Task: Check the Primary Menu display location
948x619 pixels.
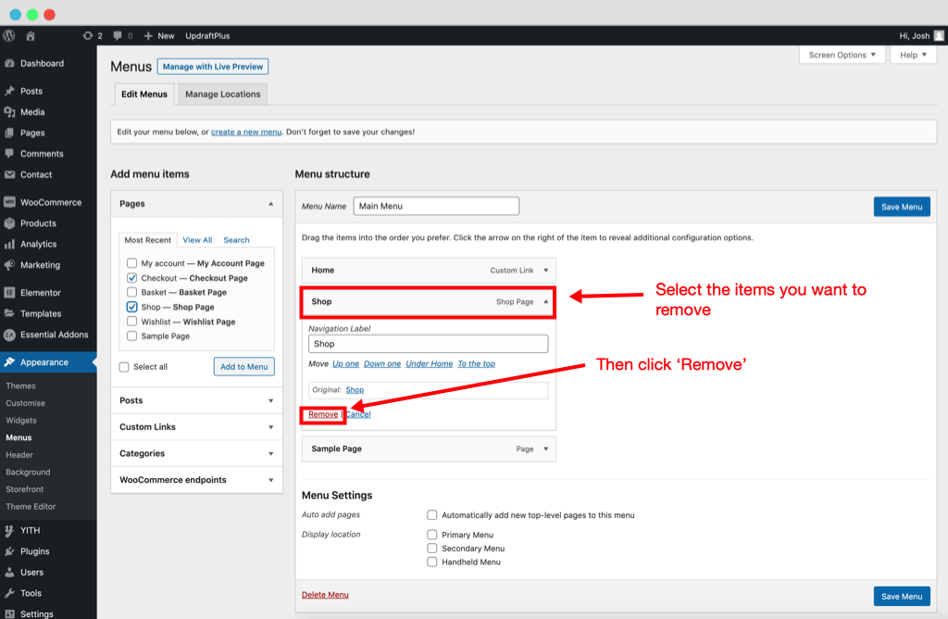Action: 431,534
